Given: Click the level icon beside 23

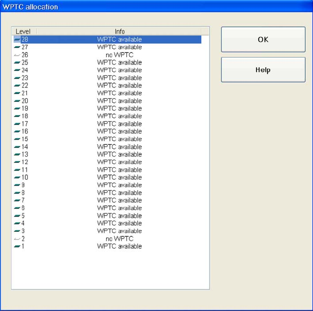Looking at the screenshot, I should 17,78.
